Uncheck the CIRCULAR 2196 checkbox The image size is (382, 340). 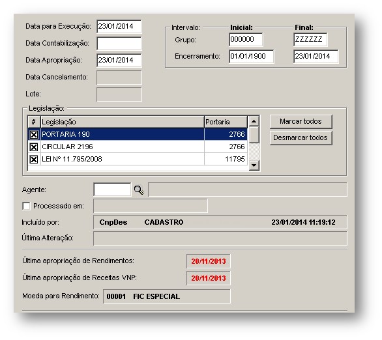(34, 147)
